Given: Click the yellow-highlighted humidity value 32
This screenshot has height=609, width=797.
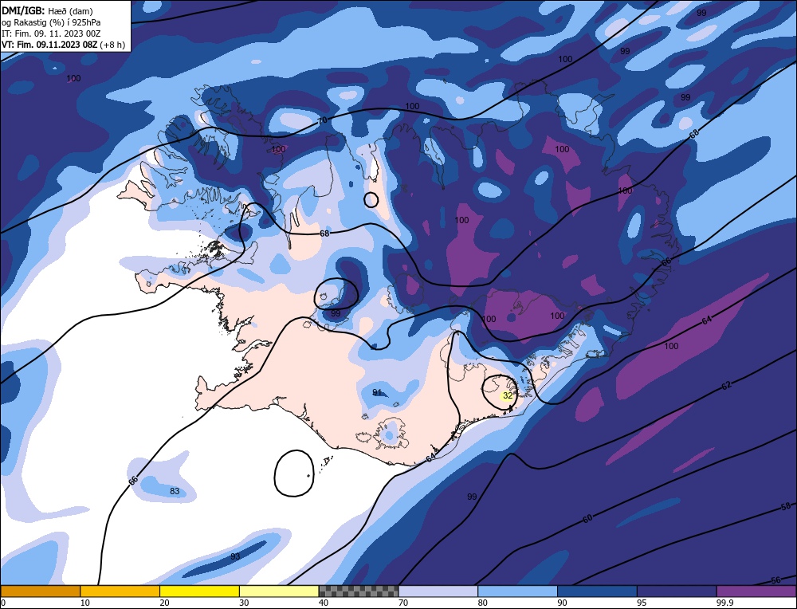Looking at the screenshot, I should 507,395.
